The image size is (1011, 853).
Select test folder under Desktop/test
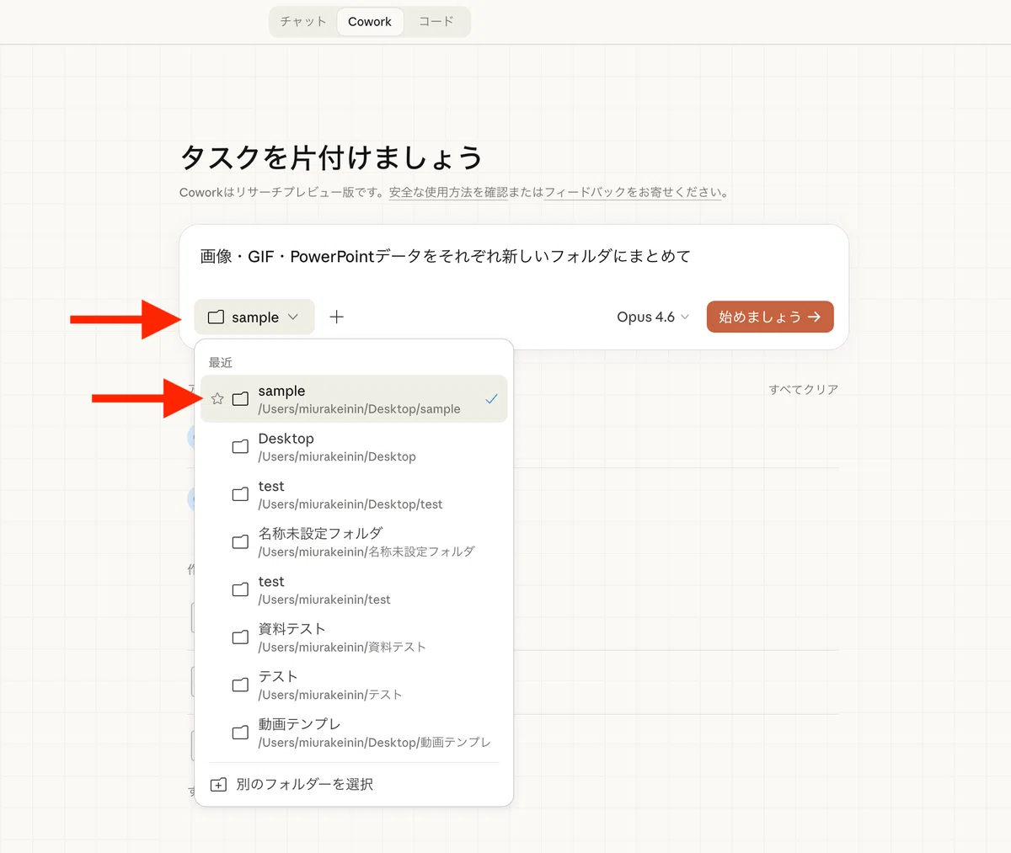(x=354, y=494)
